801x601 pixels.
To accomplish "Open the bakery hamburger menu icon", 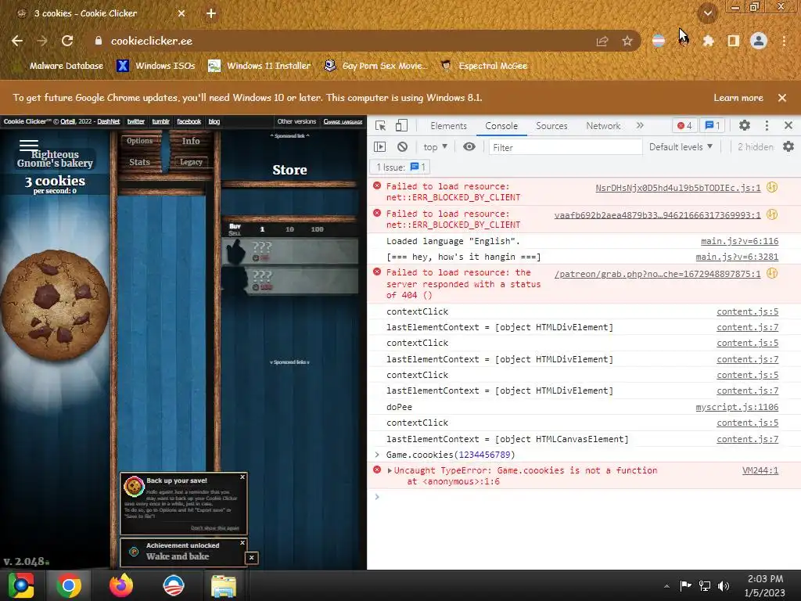I will (29, 145).
